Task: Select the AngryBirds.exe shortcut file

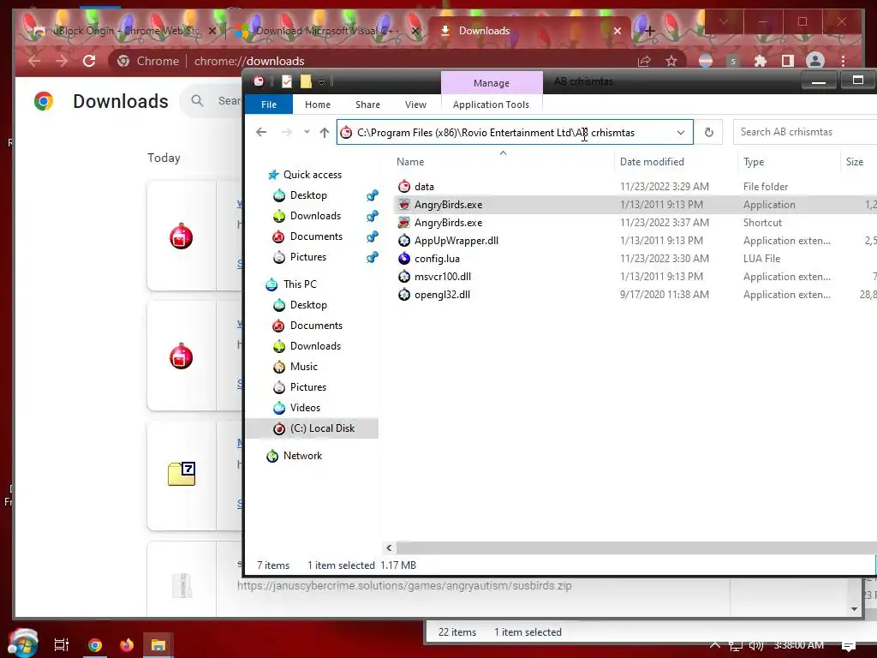Action: pyautogui.click(x=448, y=222)
